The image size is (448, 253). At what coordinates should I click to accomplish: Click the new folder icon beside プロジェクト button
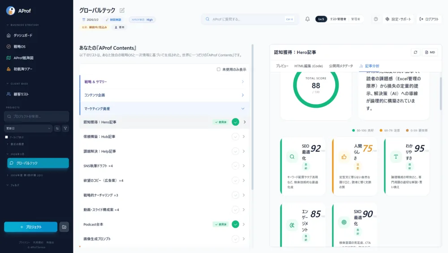[64, 227]
